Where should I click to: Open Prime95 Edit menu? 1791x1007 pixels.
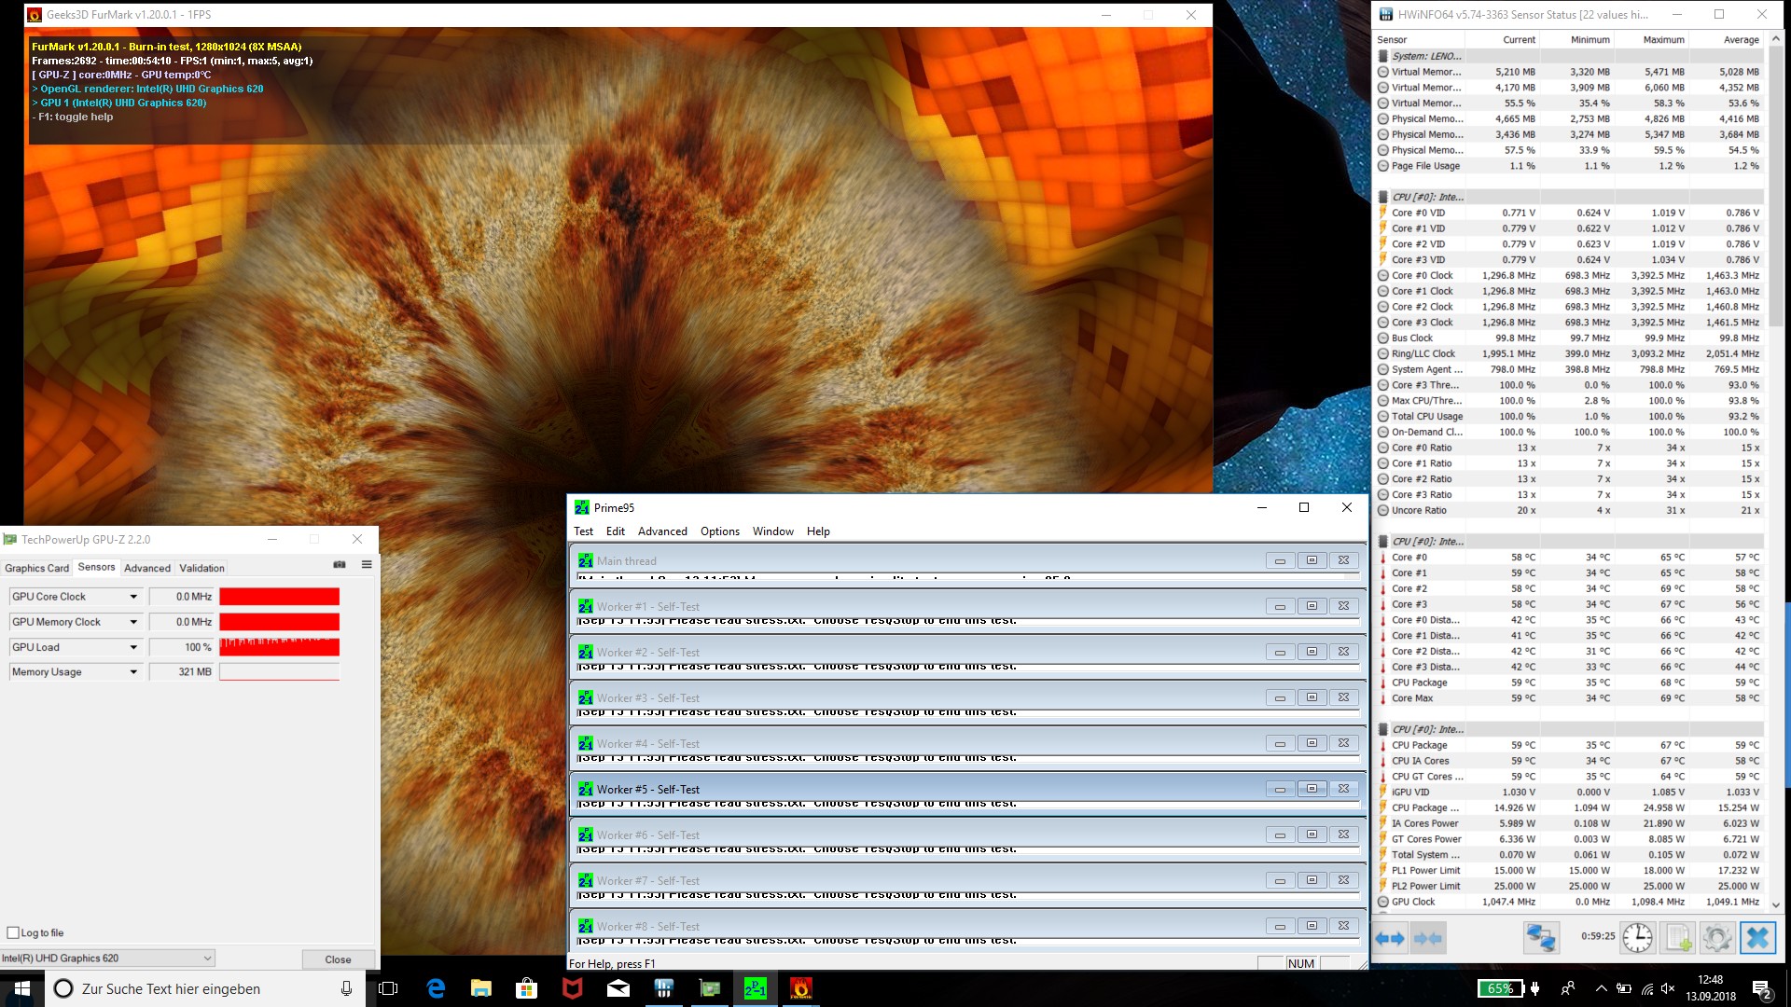point(616,531)
